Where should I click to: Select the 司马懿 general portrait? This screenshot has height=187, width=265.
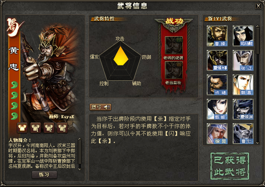pyautogui.click(x=243, y=36)
